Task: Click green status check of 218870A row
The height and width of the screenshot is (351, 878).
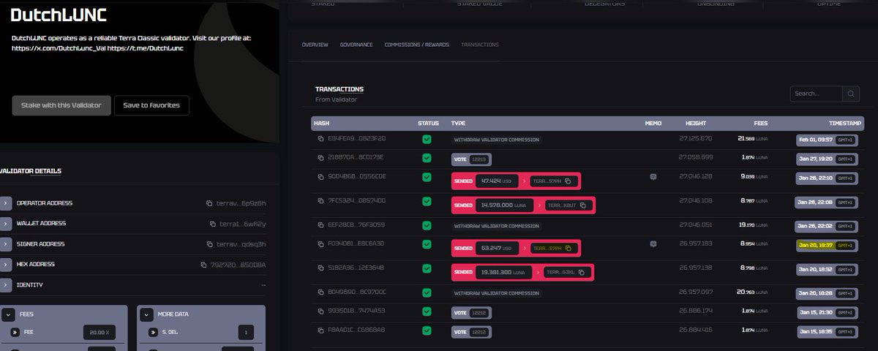Action: (427, 157)
